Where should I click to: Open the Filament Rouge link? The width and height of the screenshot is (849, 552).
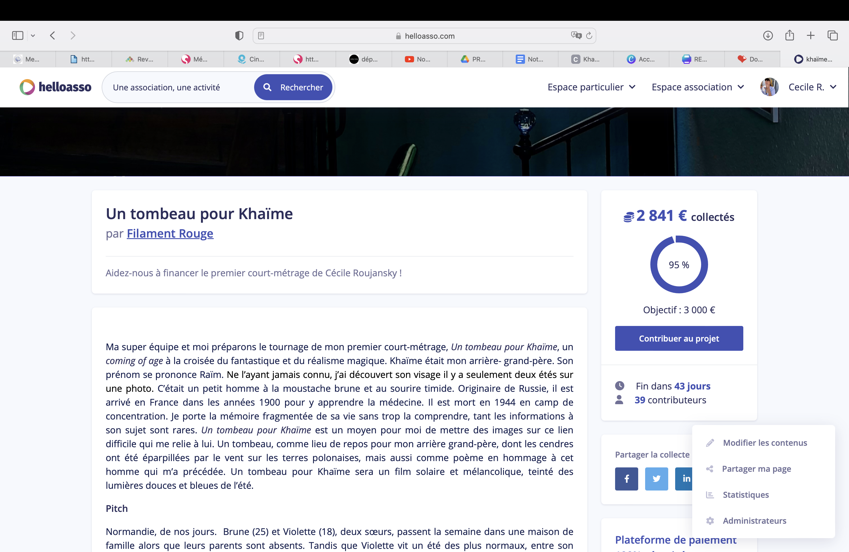[x=170, y=234]
